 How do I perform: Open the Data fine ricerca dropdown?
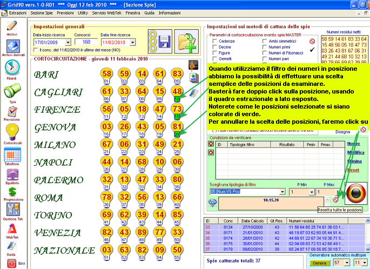[x=133, y=43]
